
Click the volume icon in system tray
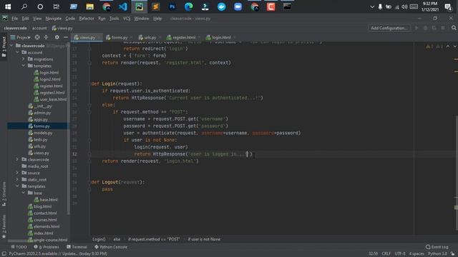coord(404,6)
